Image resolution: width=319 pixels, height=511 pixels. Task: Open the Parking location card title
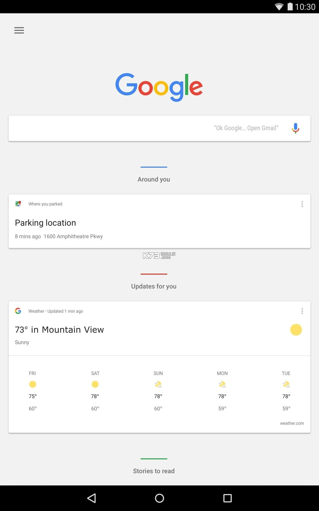45,223
